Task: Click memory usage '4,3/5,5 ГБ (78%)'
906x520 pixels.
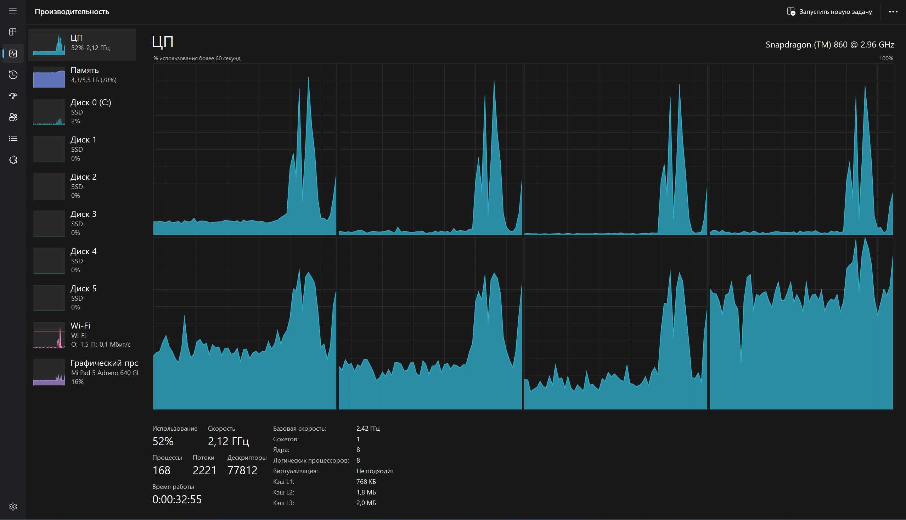Action: point(94,80)
